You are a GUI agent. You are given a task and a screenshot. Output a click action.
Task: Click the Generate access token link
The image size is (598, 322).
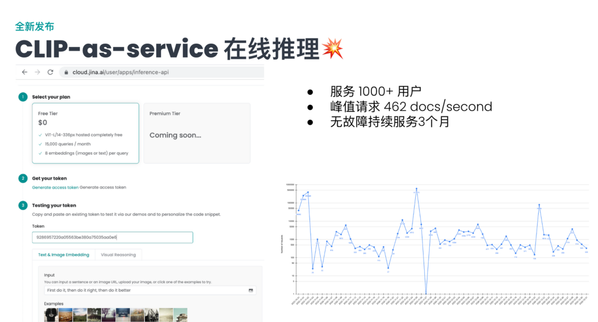[55, 187]
